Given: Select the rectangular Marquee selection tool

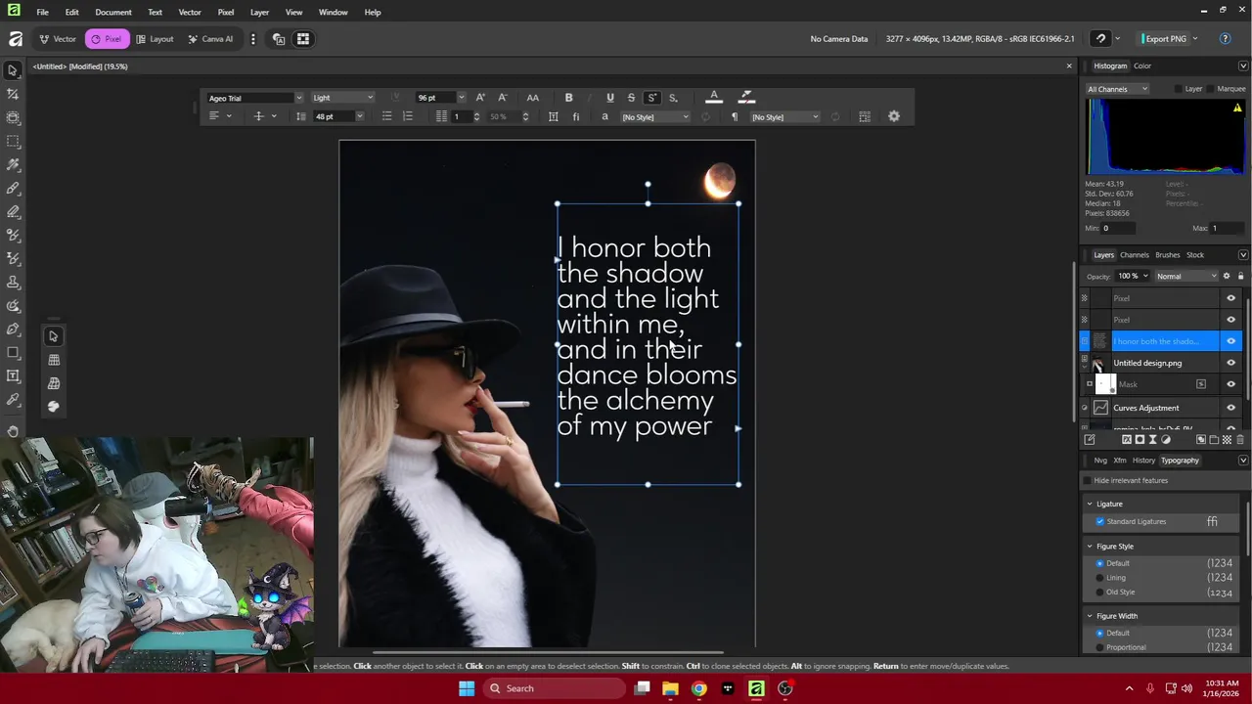Looking at the screenshot, I should [13, 141].
